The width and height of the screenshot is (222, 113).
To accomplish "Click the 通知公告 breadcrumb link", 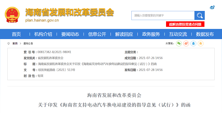I will click(28, 43).
